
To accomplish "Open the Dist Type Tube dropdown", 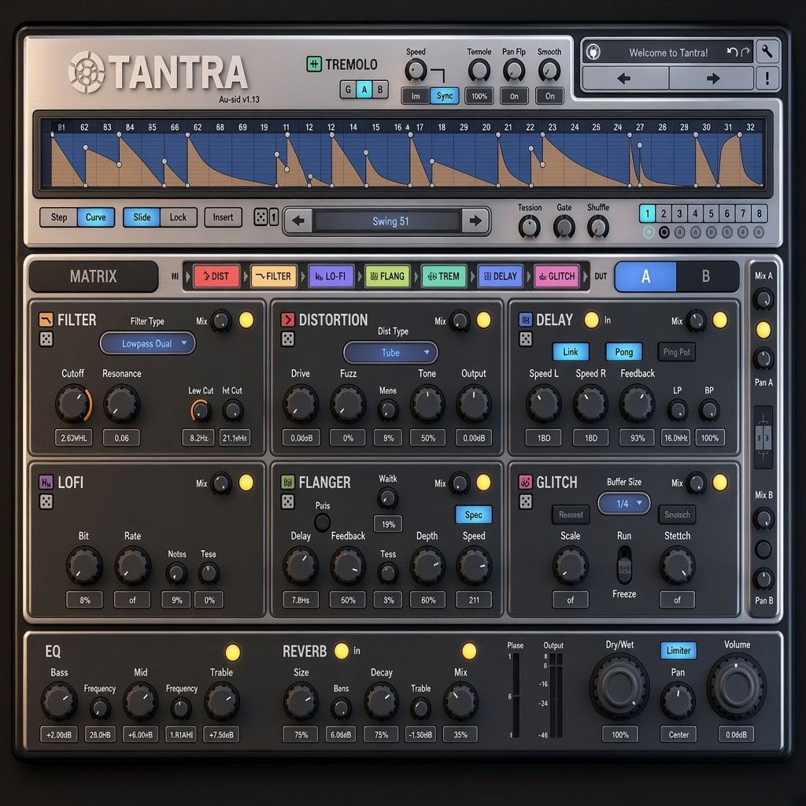I will (x=390, y=353).
